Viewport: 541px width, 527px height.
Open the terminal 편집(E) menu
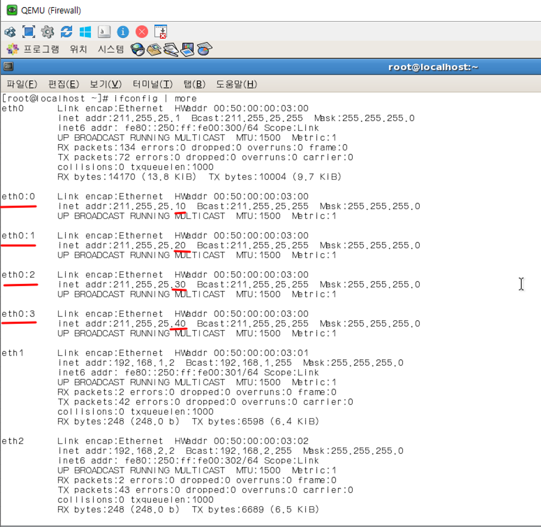[x=64, y=84]
